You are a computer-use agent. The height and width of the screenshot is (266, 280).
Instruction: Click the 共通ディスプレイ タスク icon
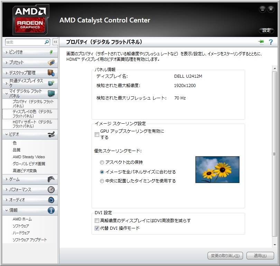[x=51, y=83]
